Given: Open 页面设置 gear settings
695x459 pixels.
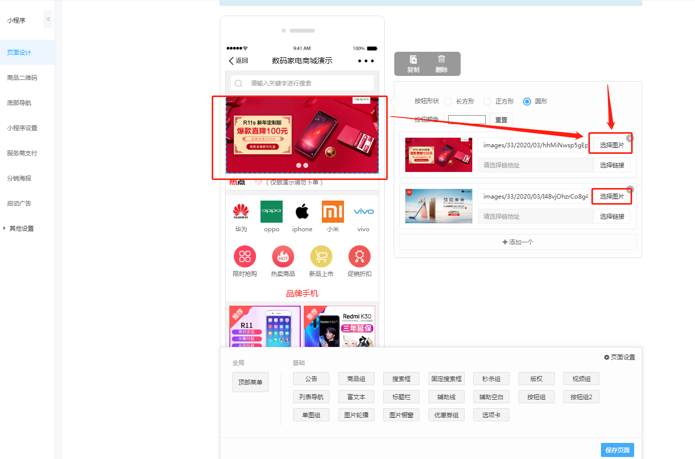Looking at the screenshot, I should (x=620, y=357).
